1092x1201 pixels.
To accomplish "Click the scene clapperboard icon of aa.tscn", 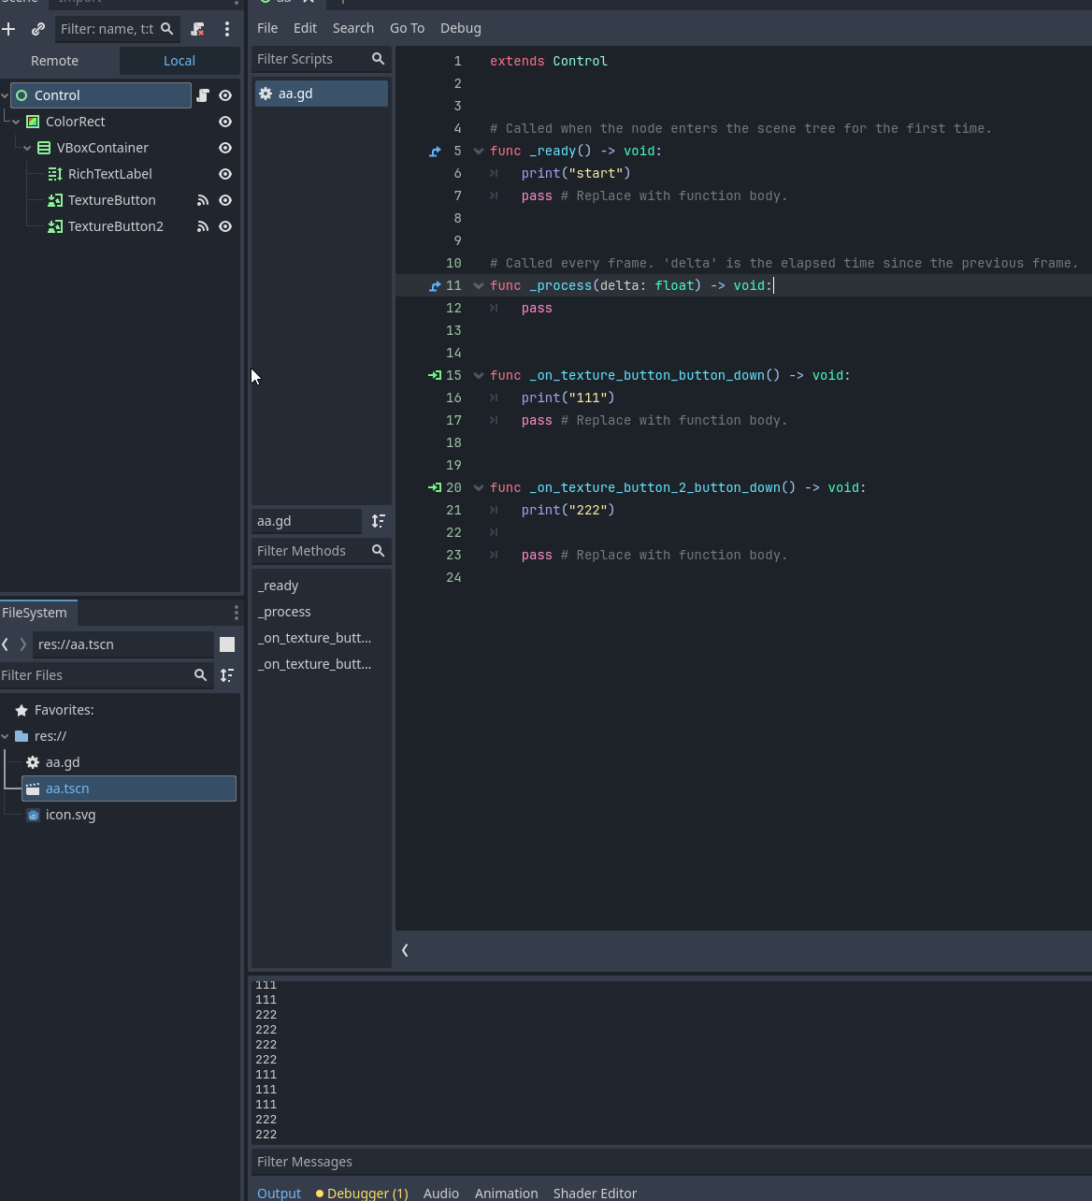I will (x=33, y=789).
